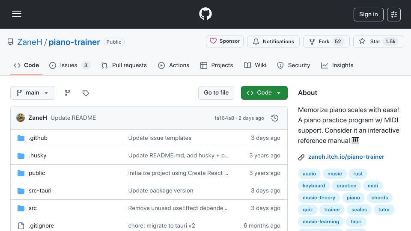This screenshot has width=411, height=231.
Task: Click the Sign in button
Action: pos(368,15)
